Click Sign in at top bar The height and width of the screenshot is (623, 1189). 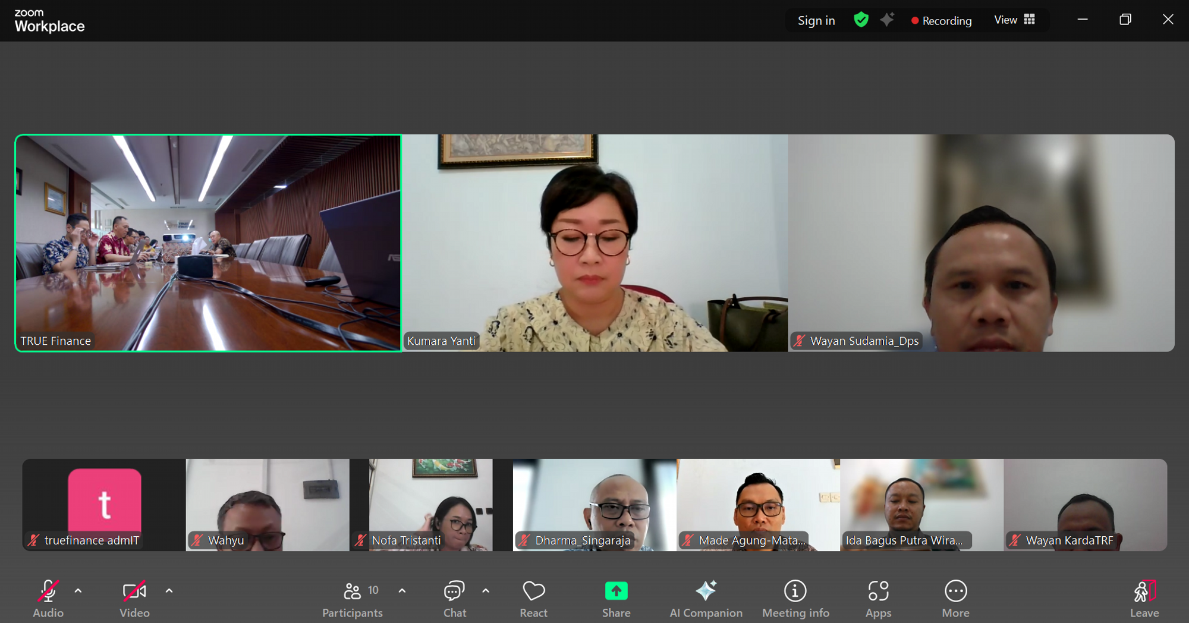click(x=816, y=21)
